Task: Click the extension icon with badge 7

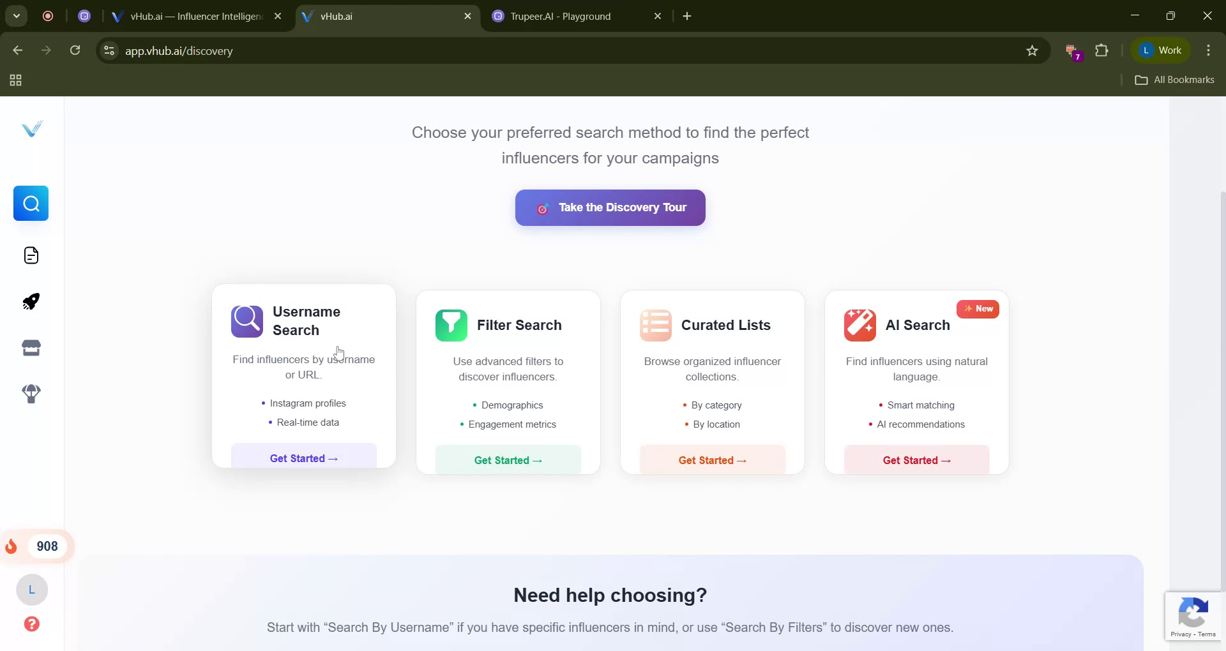Action: 1071,51
